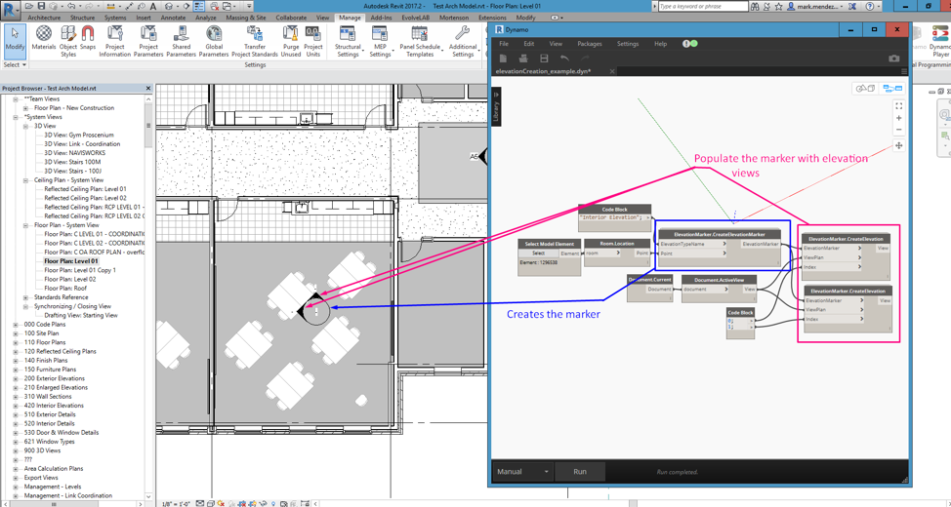This screenshot has width=951, height=507.
Task: Click Purge Unused tool
Action: (291, 41)
